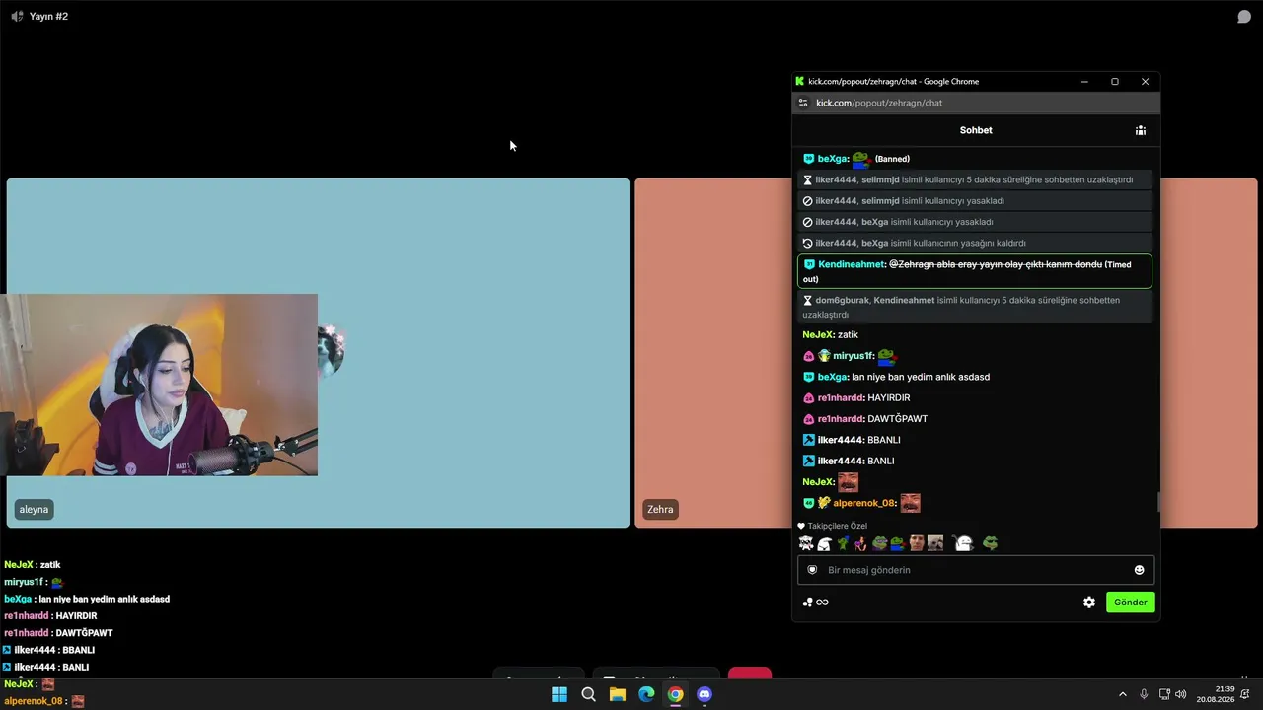The width and height of the screenshot is (1263, 710).
Task: Click the microphone tray icon
Action: coord(1144,694)
